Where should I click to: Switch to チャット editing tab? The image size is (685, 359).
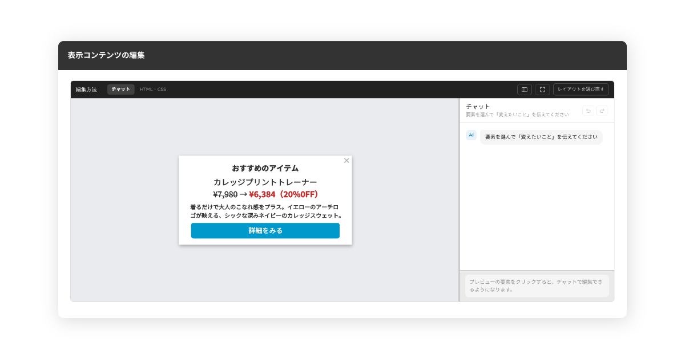click(x=120, y=89)
